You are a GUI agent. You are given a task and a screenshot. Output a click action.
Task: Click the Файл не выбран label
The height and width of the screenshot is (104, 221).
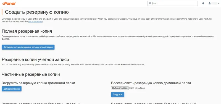[137, 88]
